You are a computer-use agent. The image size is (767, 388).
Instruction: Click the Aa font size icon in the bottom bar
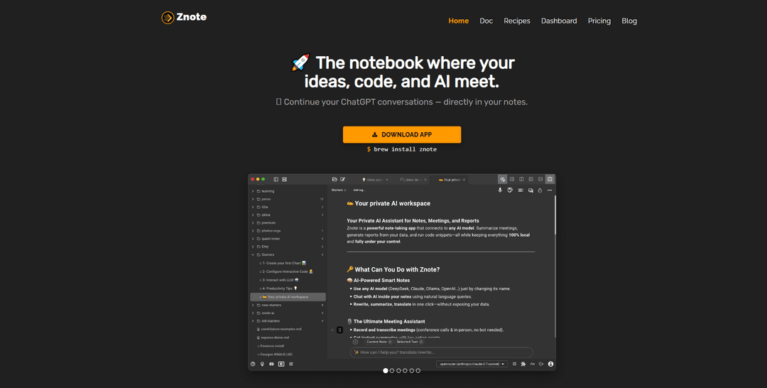[532, 364]
